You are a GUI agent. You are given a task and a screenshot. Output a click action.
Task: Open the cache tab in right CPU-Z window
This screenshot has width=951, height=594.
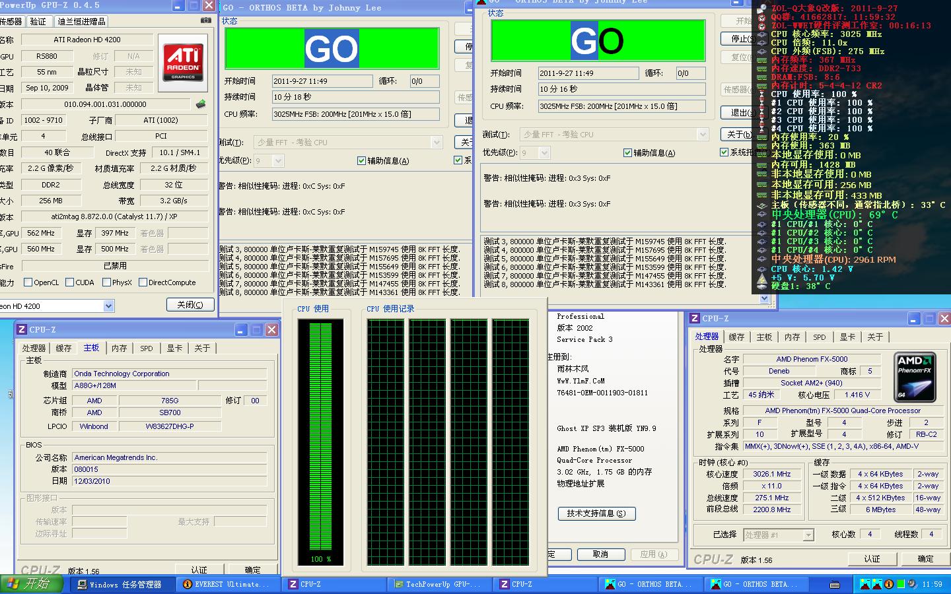[x=736, y=337]
